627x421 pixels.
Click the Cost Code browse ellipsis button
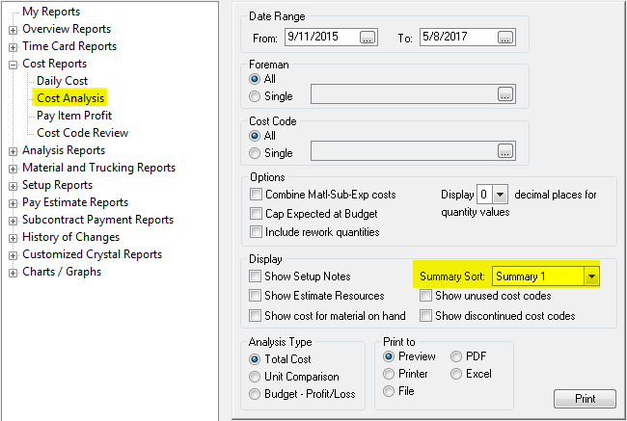click(x=504, y=151)
